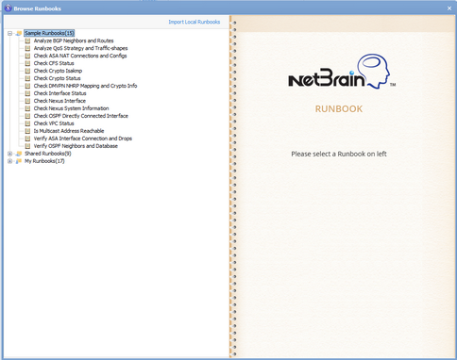This screenshot has height=360, width=457.
Task: Open Check DMVPN NHRP Mapping and Crypto Info
Action: (85, 86)
